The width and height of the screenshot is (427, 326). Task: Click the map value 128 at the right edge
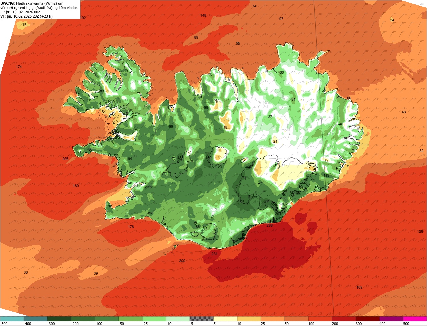tap(420, 231)
